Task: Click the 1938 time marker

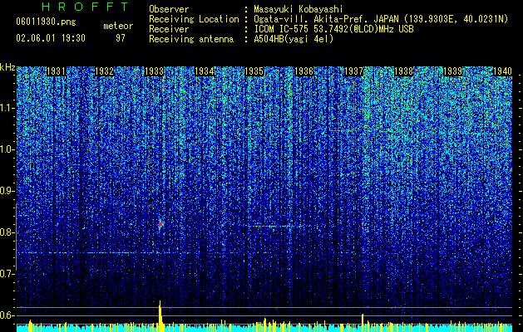Action: [x=403, y=71]
